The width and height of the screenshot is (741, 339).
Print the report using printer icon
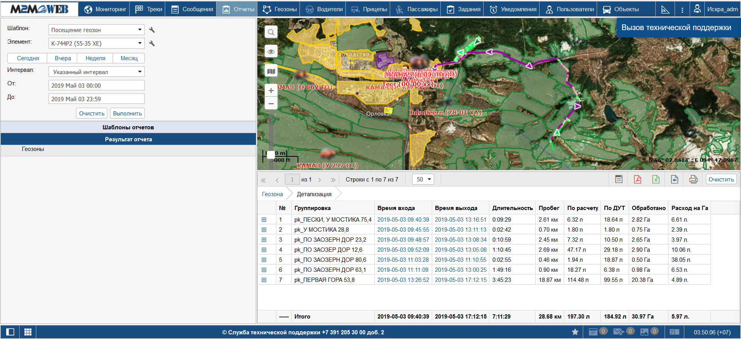point(693,180)
